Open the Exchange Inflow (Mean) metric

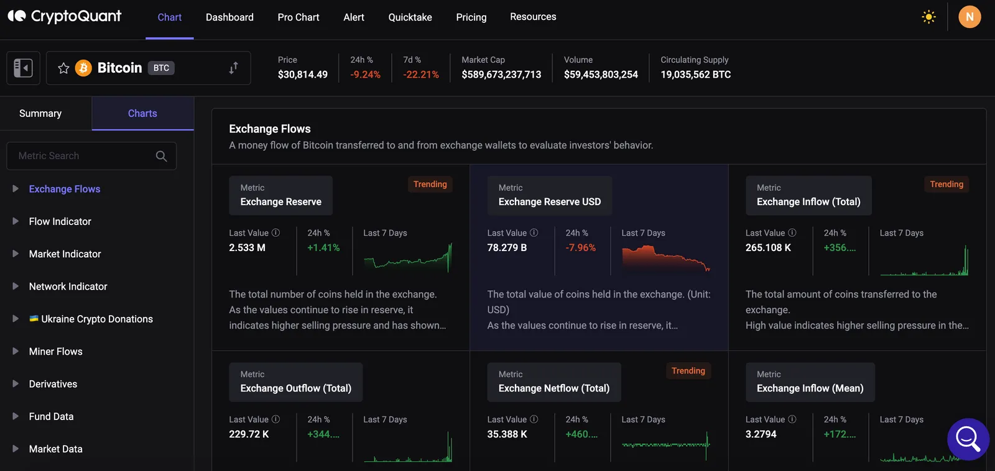pyautogui.click(x=810, y=382)
